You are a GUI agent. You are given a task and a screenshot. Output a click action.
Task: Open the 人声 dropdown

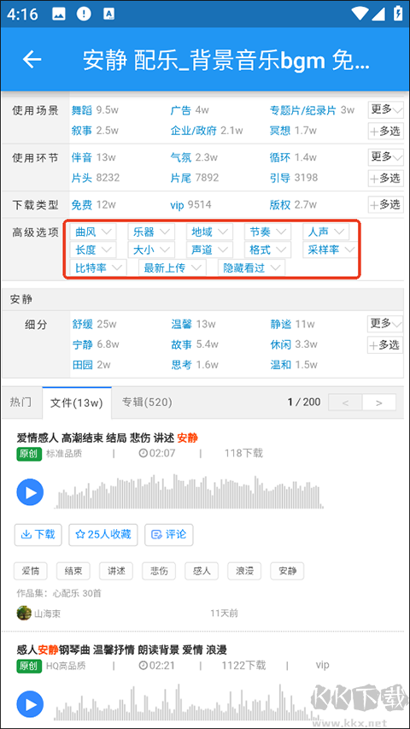pyautogui.click(x=325, y=232)
